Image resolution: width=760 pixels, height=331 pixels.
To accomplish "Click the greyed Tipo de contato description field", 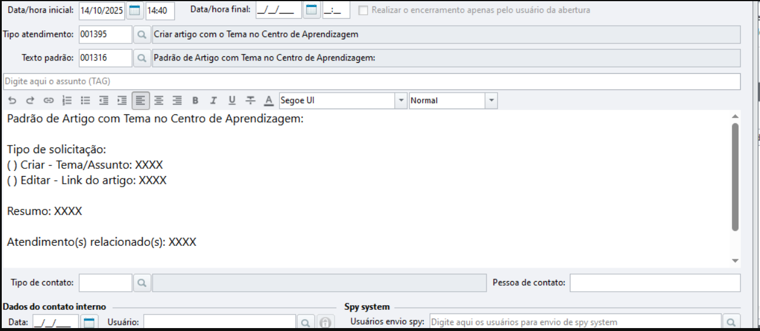I will [x=319, y=283].
